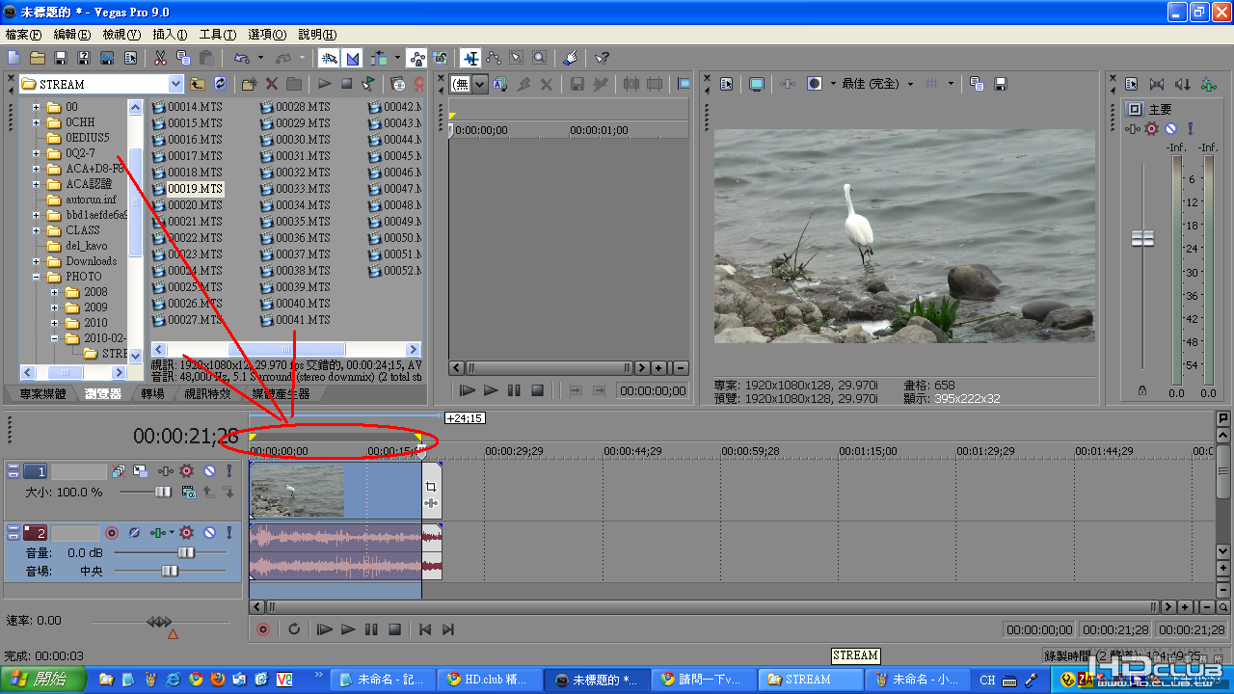
Task: Mute video track 1
Action: [209, 471]
